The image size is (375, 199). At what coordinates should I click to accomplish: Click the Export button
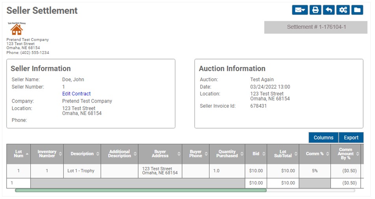coord(351,138)
